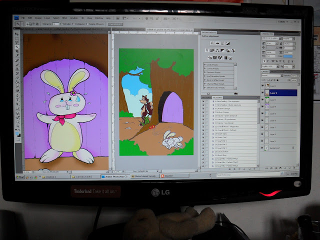Toggle the Anti-alias checkbox
The height and width of the screenshot is (240, 320).
pos(61,24)
